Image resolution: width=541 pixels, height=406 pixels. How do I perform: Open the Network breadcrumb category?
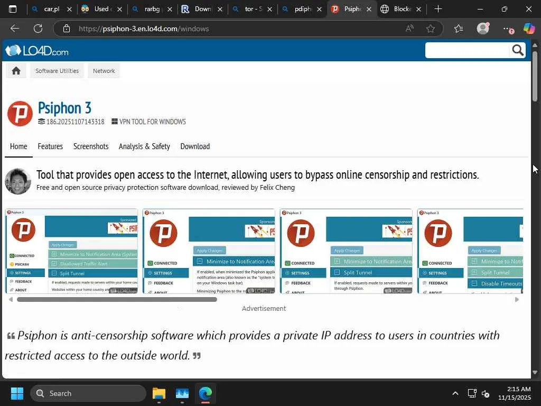[x=104, y=71]
